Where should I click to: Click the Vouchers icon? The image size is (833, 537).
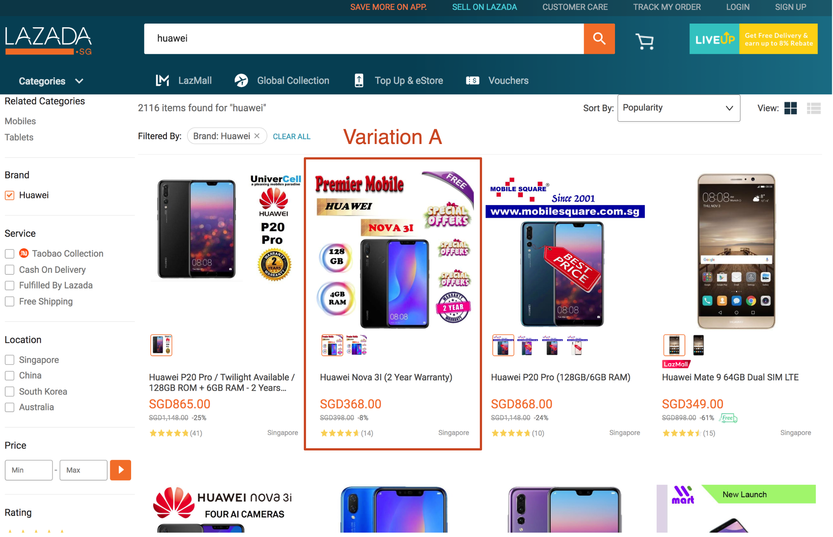pos(471,80)
